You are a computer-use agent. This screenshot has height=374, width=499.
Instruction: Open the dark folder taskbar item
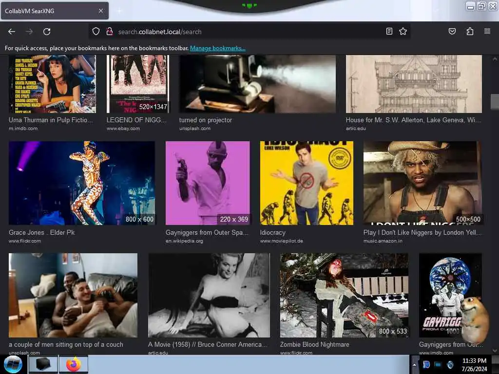coord(43,364)
